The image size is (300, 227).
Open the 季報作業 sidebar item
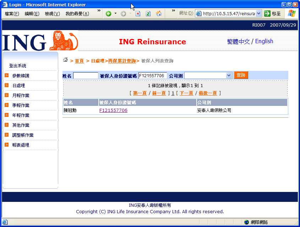pos(21,106)
